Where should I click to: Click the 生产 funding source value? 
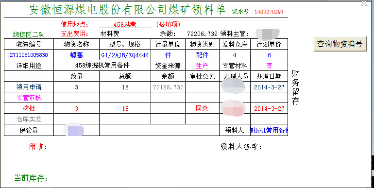pyautogui.click(x=202, y=66)
